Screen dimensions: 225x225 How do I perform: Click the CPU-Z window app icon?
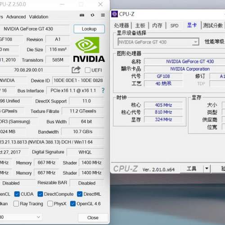click(115, 14)
